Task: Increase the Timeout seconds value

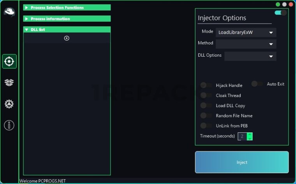Action: click(x=250, y=134)
